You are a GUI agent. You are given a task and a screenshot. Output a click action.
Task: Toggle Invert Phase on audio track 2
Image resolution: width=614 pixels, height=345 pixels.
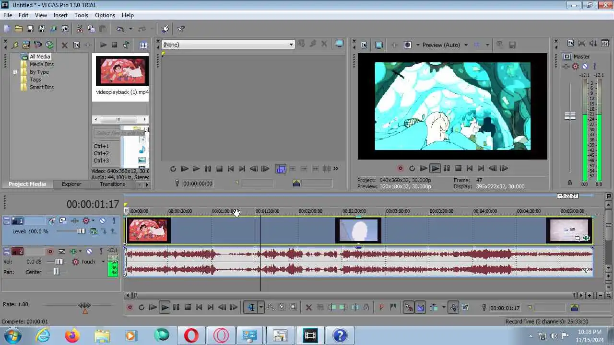62,251
